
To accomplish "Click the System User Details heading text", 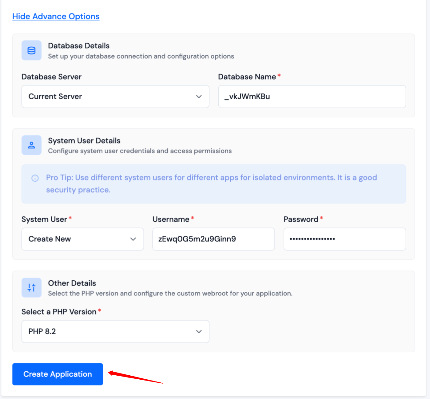I will click(84, 140).
